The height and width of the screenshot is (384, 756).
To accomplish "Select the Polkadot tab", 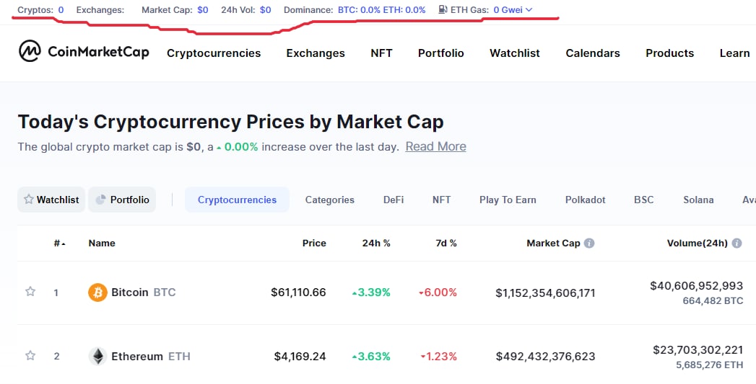I will [586, 200].
